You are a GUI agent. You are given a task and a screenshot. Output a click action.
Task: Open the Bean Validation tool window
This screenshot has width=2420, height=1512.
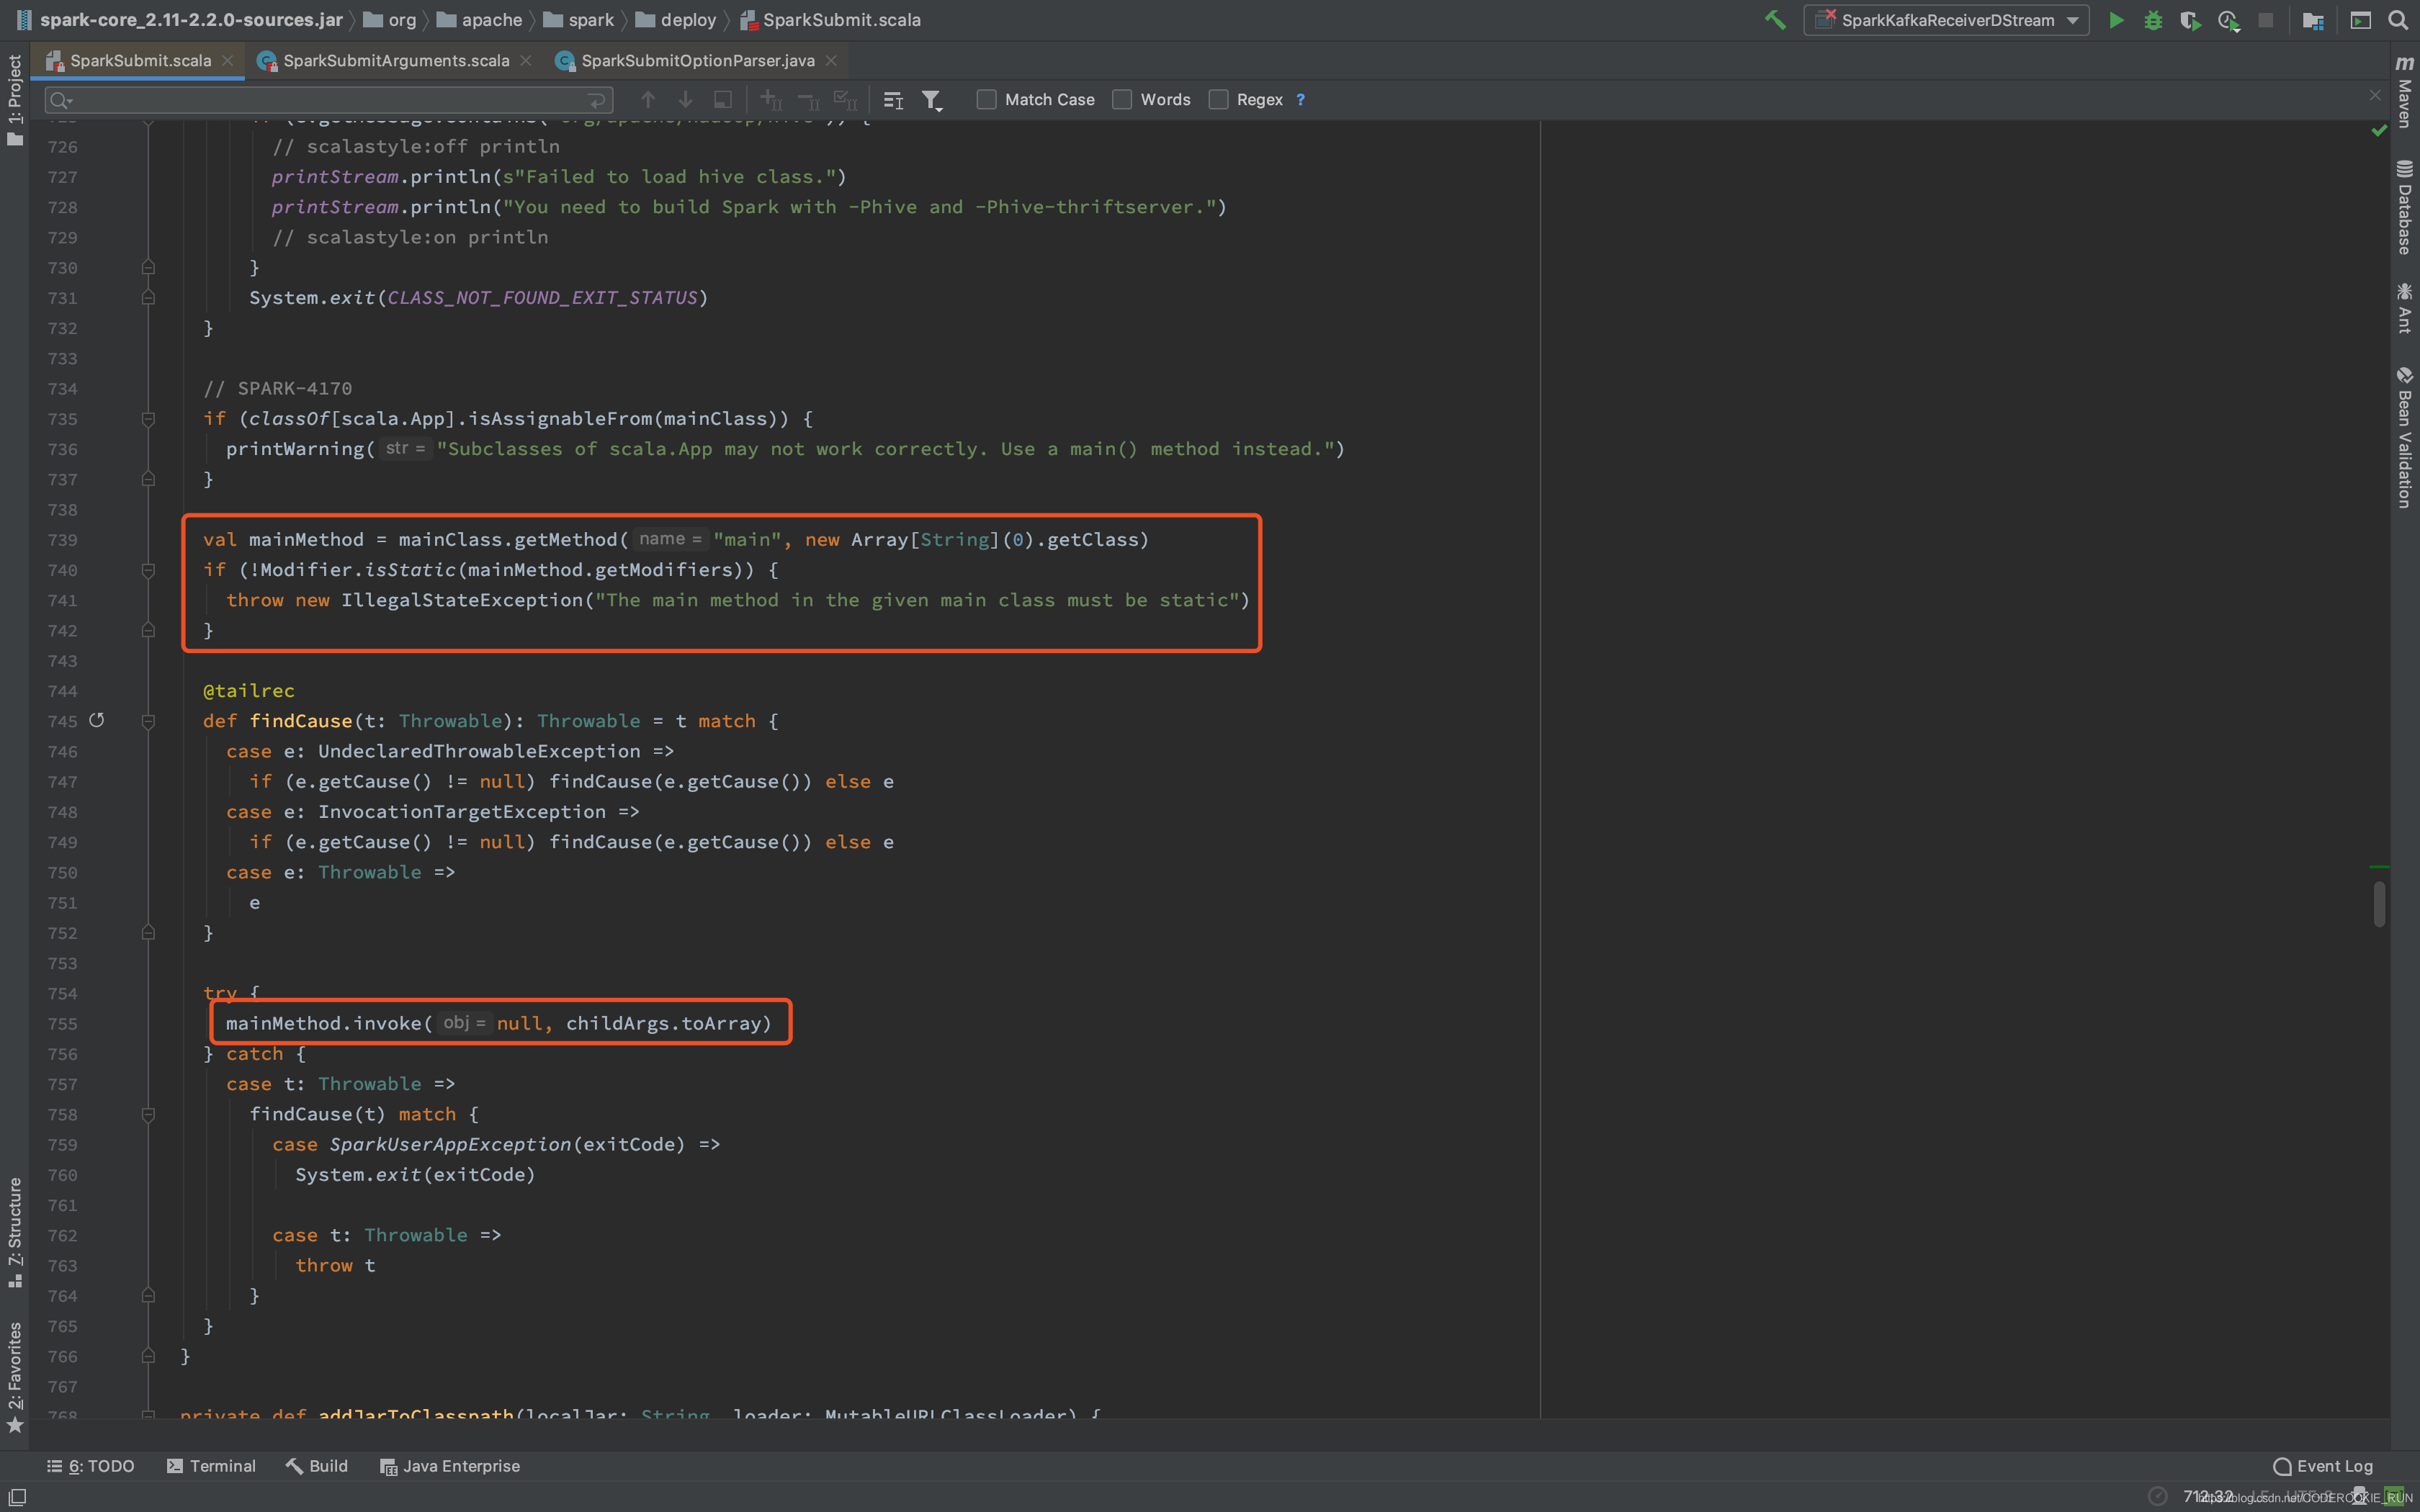(x=2405, y=438)
